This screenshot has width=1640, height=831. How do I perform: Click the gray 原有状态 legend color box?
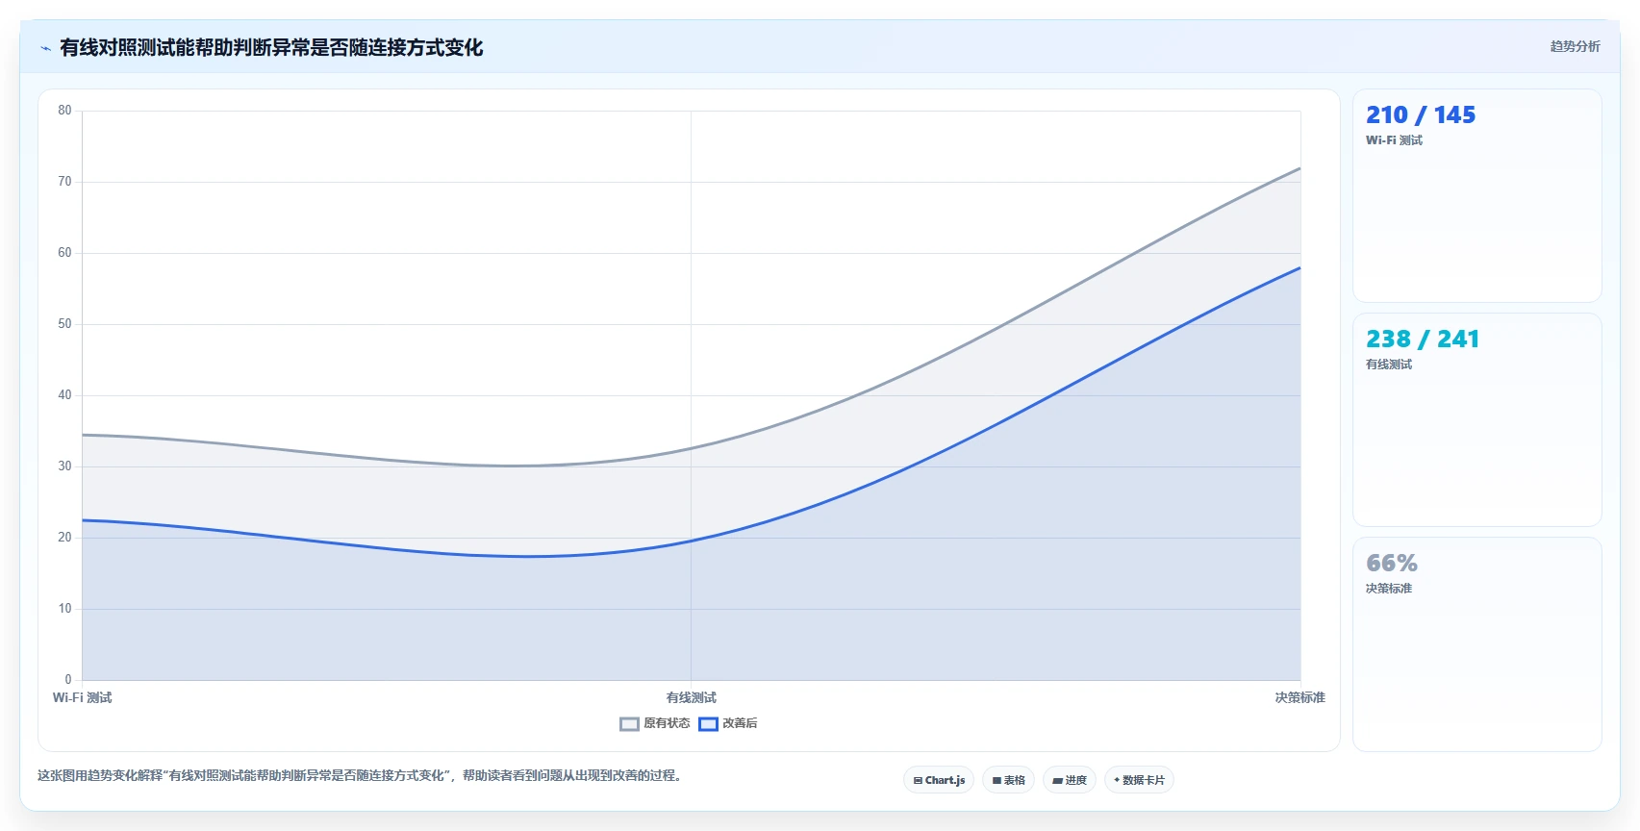629,724
